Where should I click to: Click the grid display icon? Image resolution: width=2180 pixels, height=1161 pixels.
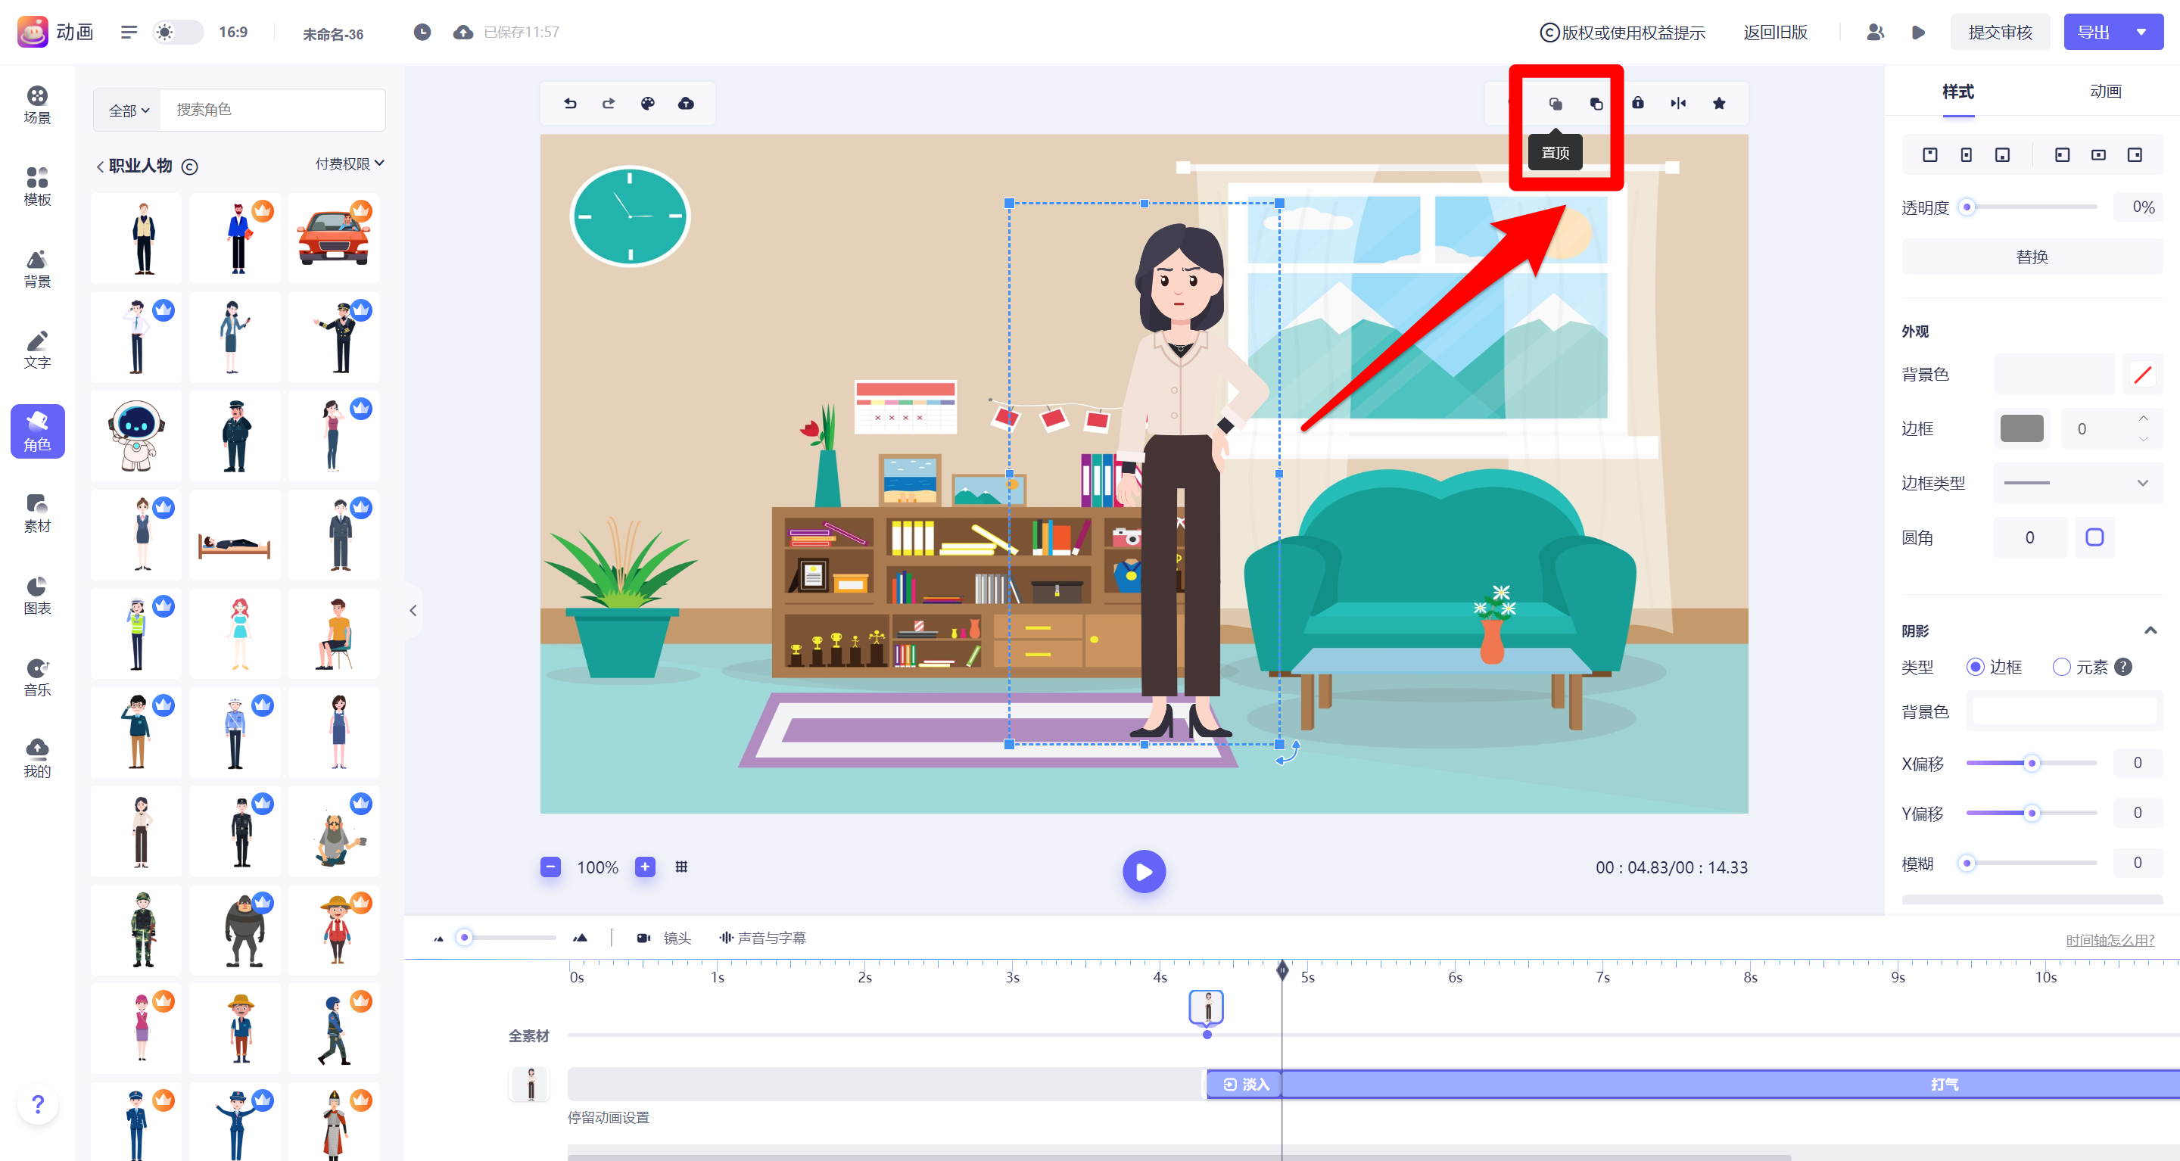pos(681,867)
